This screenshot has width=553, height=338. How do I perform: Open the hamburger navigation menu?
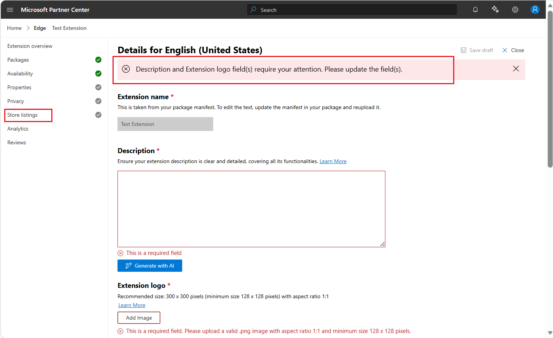(x=10, y=10)
